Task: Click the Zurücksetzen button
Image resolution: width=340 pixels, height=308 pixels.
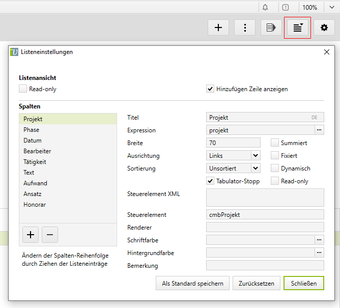Action: click(x=257, y=284)
